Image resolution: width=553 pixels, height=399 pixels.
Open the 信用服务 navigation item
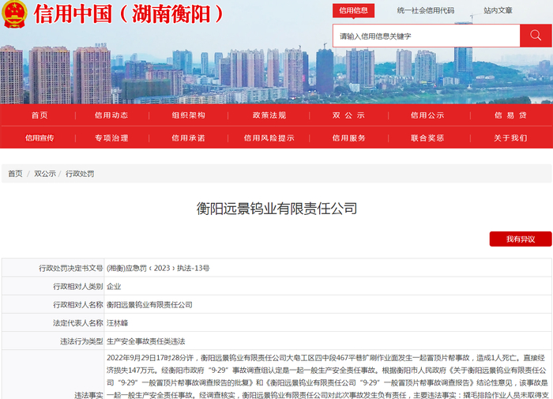coord(349,138)
